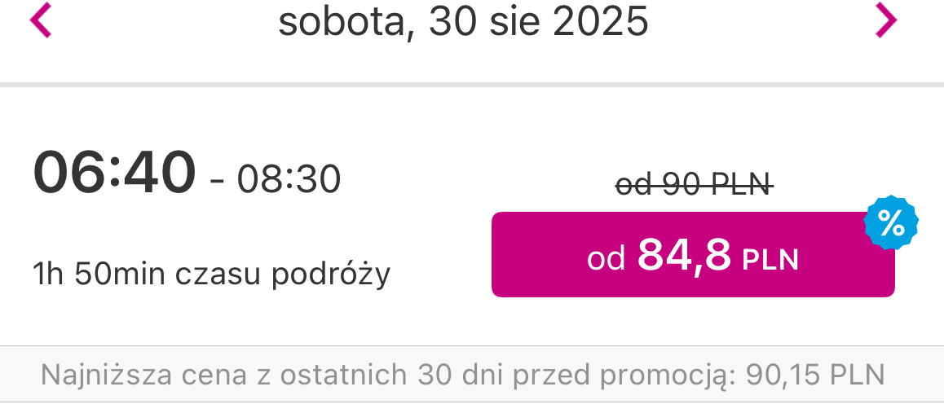Select the 06:40 departure time

pos(114,173)
